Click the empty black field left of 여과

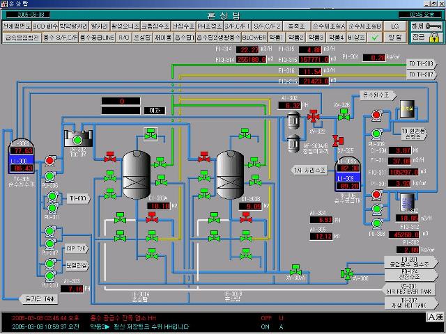tap(121, 111)
